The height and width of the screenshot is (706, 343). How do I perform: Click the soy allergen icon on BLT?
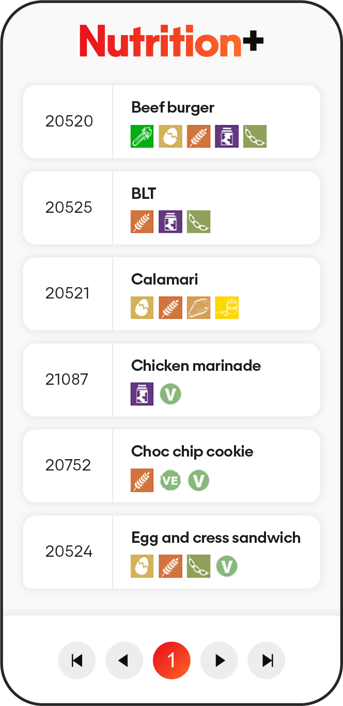click(x=198, y=222)
